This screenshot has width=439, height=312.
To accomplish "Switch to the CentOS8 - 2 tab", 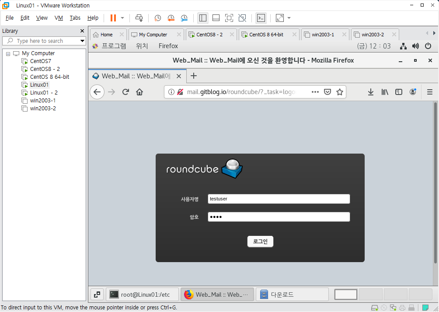I will point(209,35).
